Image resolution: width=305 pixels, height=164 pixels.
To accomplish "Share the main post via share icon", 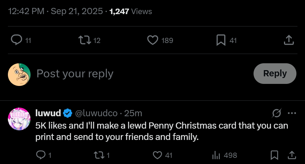I will click(x=289, y=40).
